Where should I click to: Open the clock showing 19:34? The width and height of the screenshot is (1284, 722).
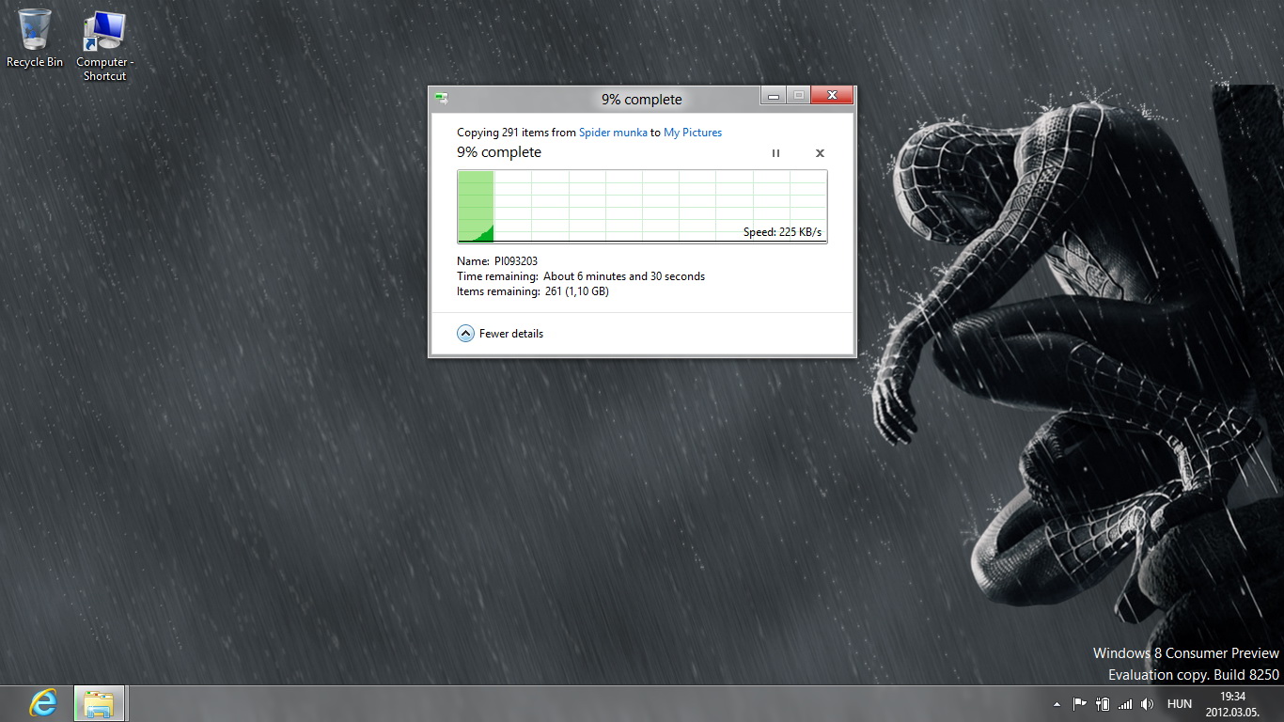click(1232, 704)
